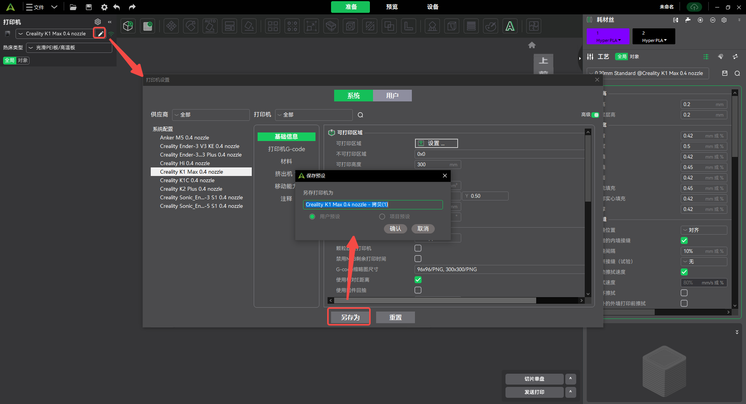Screen dimensions: 746x404
Task: Click the Add model cube icon
Action: pos(128,26)
